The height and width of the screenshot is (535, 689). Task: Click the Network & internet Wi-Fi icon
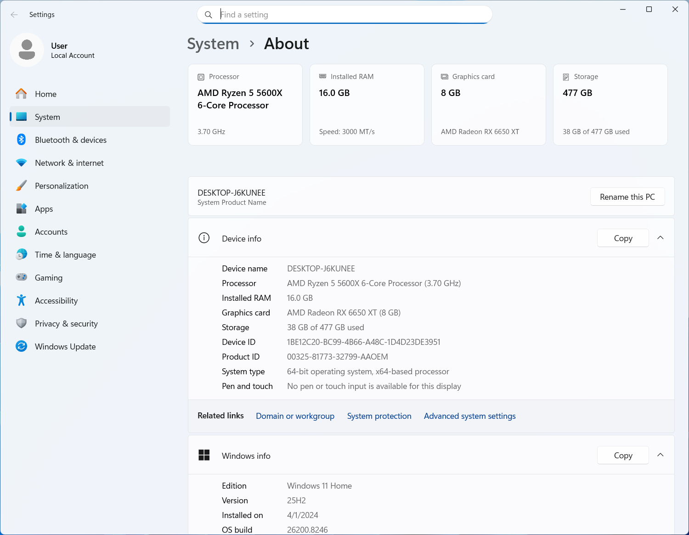(x=21, y=163)
